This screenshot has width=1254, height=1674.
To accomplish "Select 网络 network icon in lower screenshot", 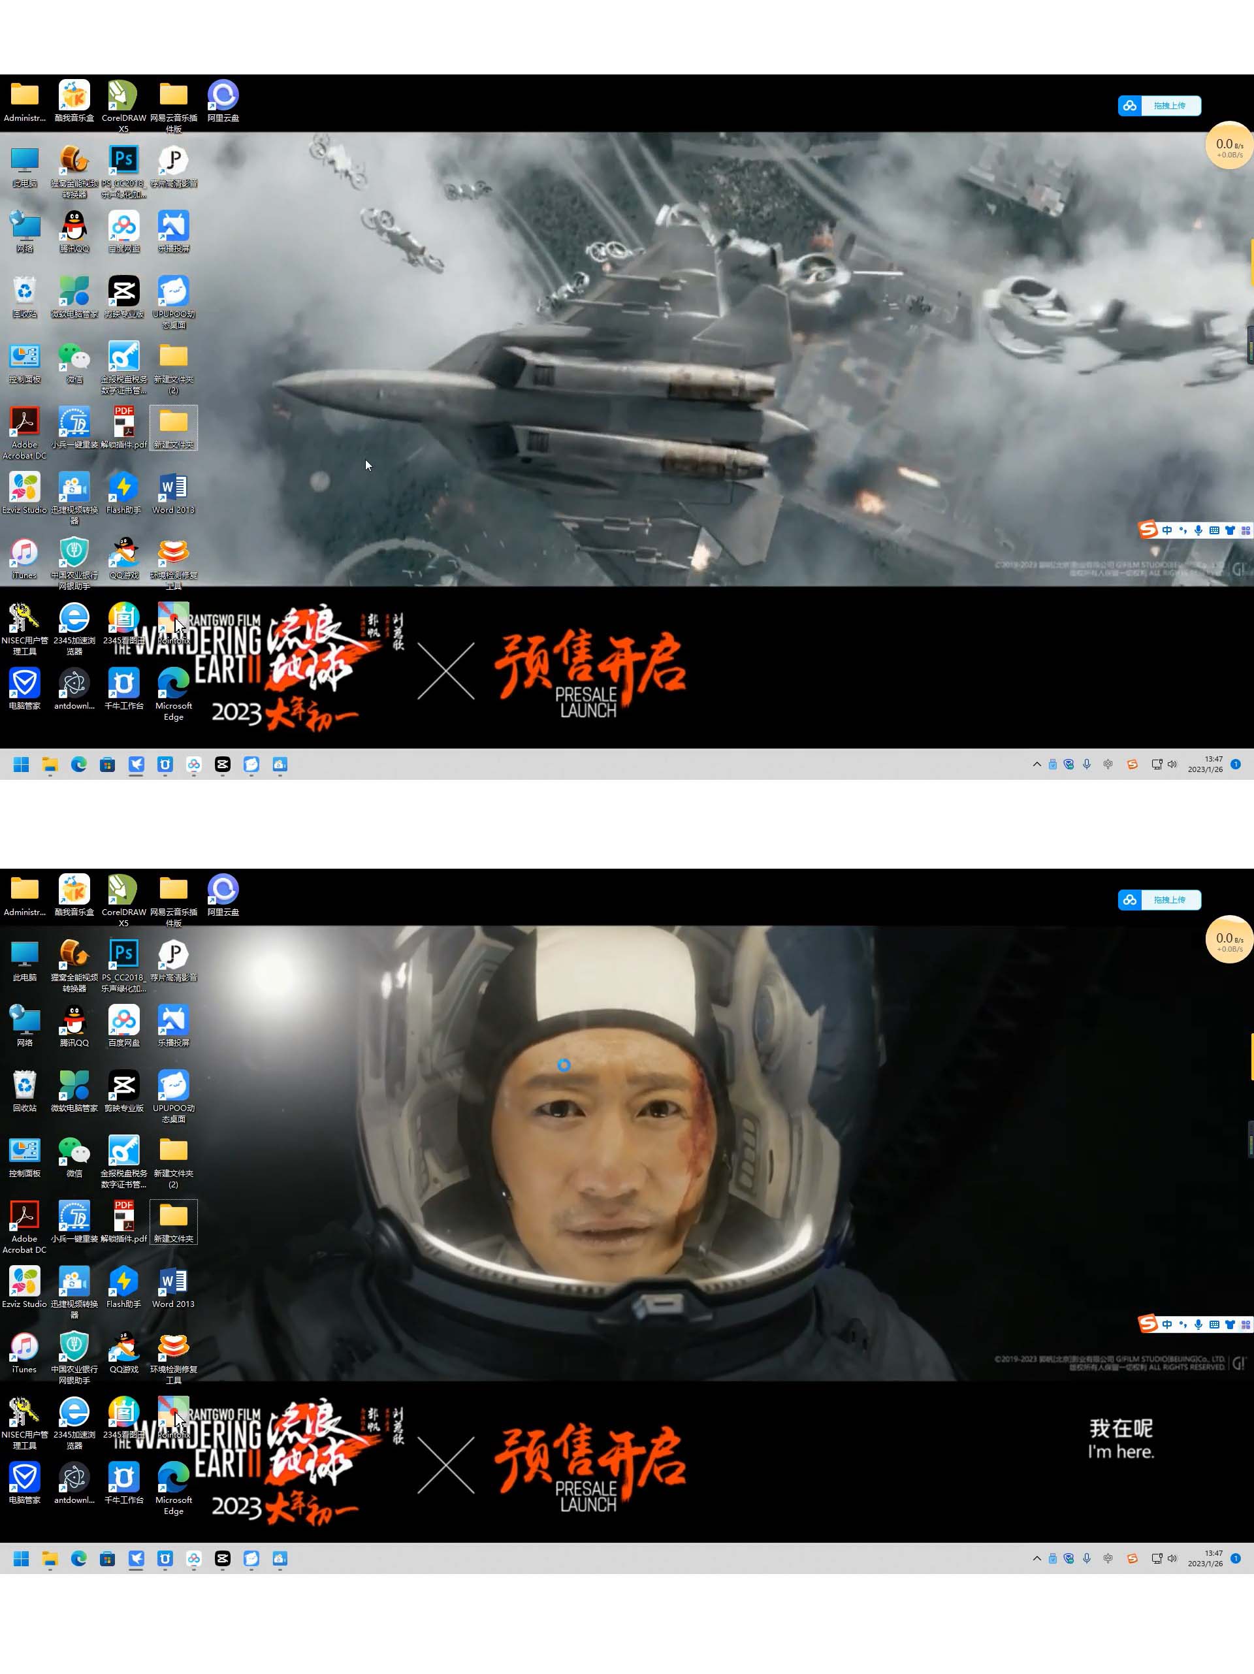I will [x=24, y=1025].
